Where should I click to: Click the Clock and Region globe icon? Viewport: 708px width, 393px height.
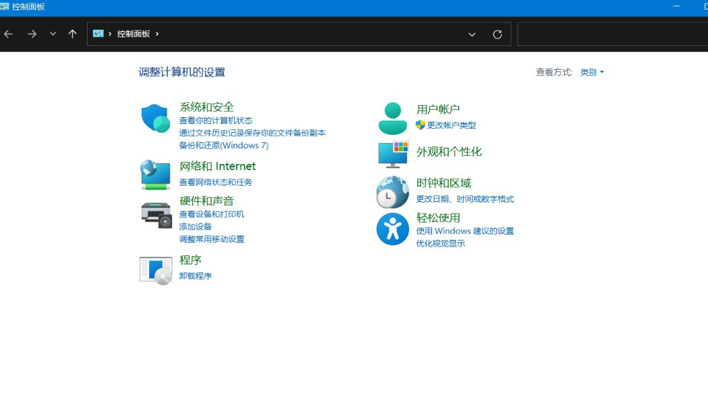(393, 192)
